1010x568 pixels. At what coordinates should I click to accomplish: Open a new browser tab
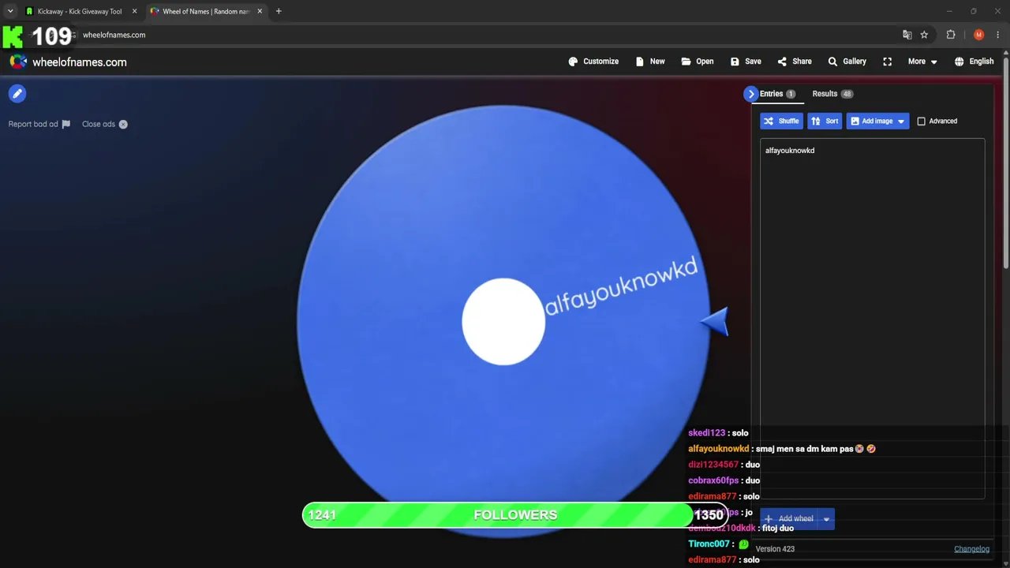click(279, 11)
